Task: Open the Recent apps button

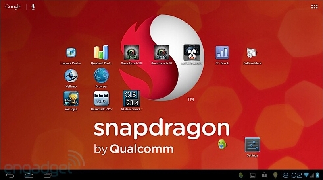Action: 48,175
